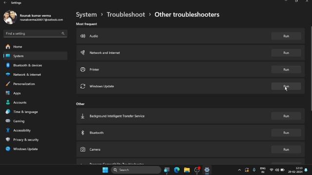Open the user profile picture

[10, 17]
